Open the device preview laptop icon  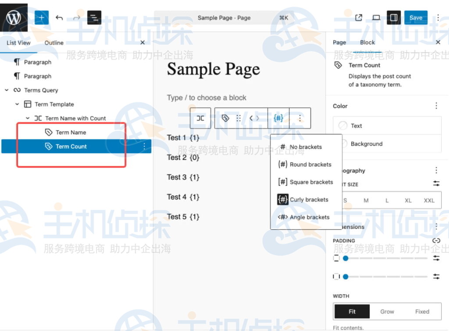click(376, 18)
